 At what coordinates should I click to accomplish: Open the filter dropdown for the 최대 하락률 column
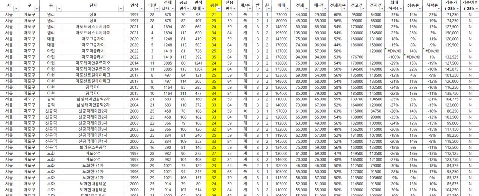coord(400,9)
